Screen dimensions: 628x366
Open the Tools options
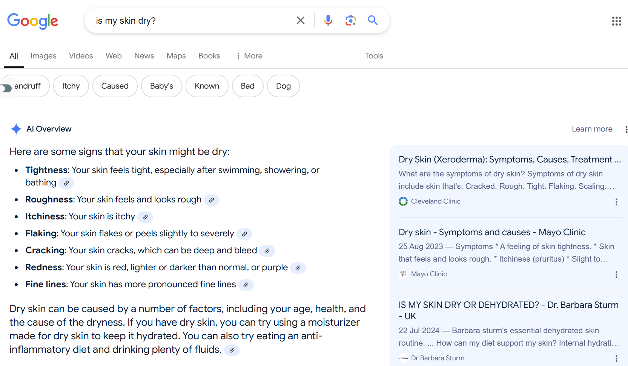click(374, 56)
